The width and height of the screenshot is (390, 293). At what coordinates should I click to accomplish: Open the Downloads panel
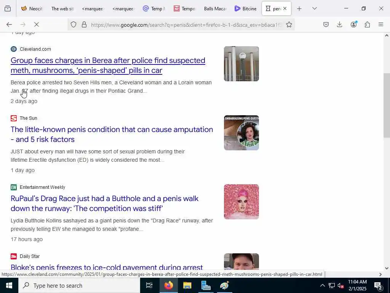click(x=339, y=24)
